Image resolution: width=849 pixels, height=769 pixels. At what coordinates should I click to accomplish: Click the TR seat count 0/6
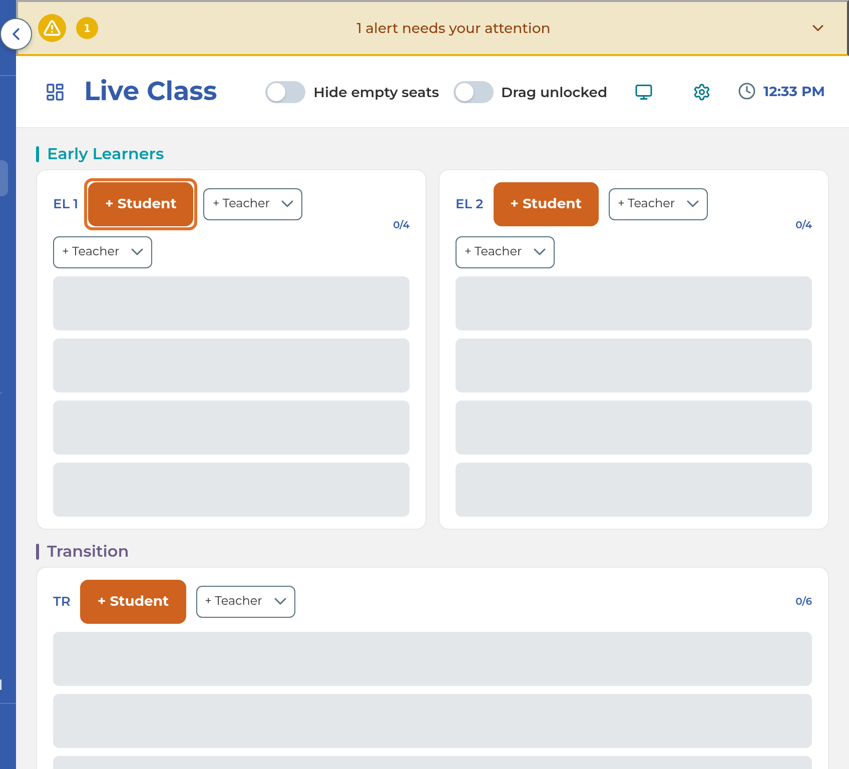[803, 601]
